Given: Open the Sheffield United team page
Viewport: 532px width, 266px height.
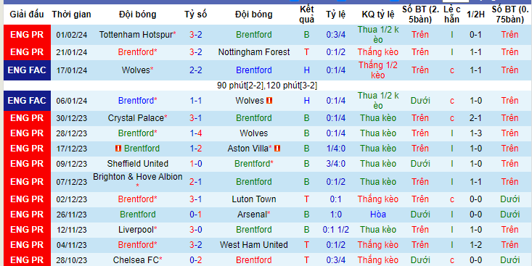Looking at the screenshot, I should pyautogui.click(x=137, y=164).
